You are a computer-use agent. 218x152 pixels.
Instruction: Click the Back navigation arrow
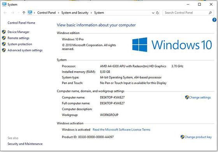coord(5,13)
